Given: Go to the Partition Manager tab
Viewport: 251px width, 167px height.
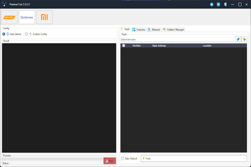Looking at the screenshot, I should click(x=173, y=30).
